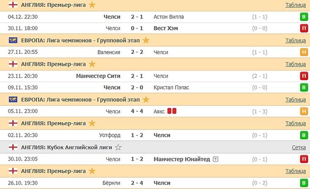Toggle Premier League star above Уотфорд match

[x=92, y=123]
